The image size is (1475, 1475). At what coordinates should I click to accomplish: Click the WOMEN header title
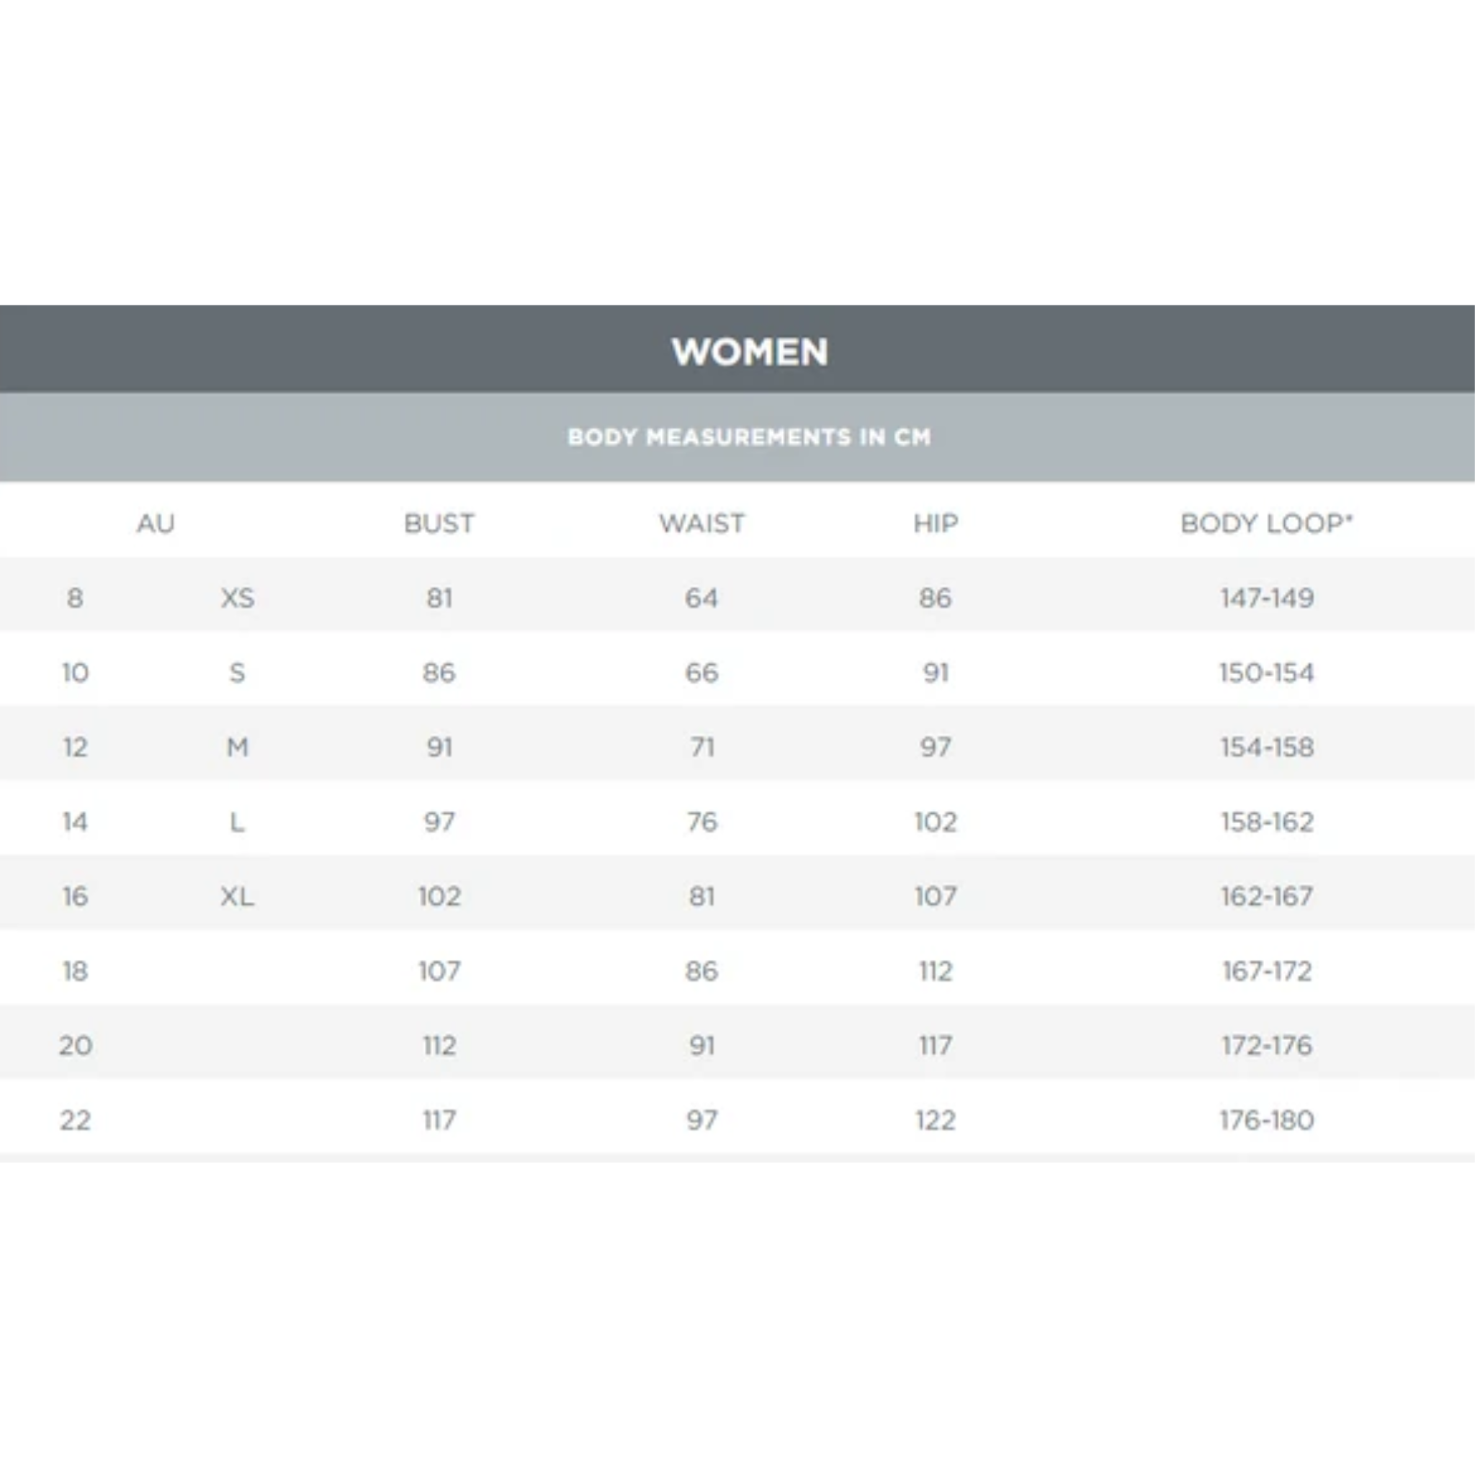[x=749, y=352]
